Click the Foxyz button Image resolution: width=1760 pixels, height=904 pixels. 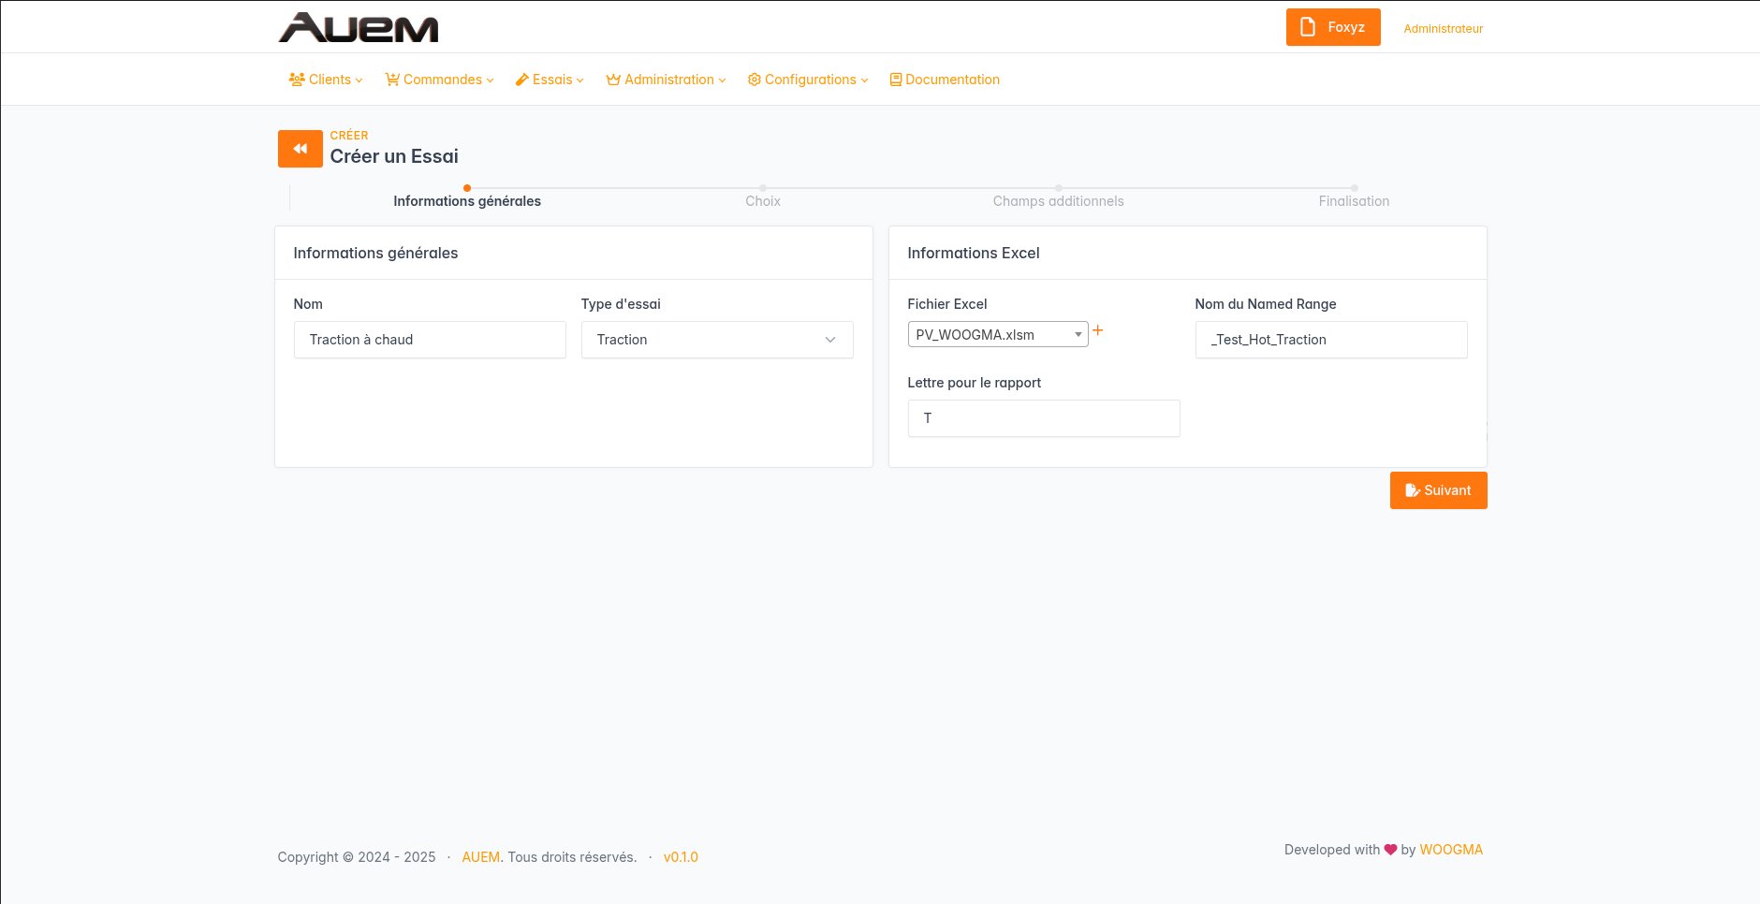pos(1332,27)
